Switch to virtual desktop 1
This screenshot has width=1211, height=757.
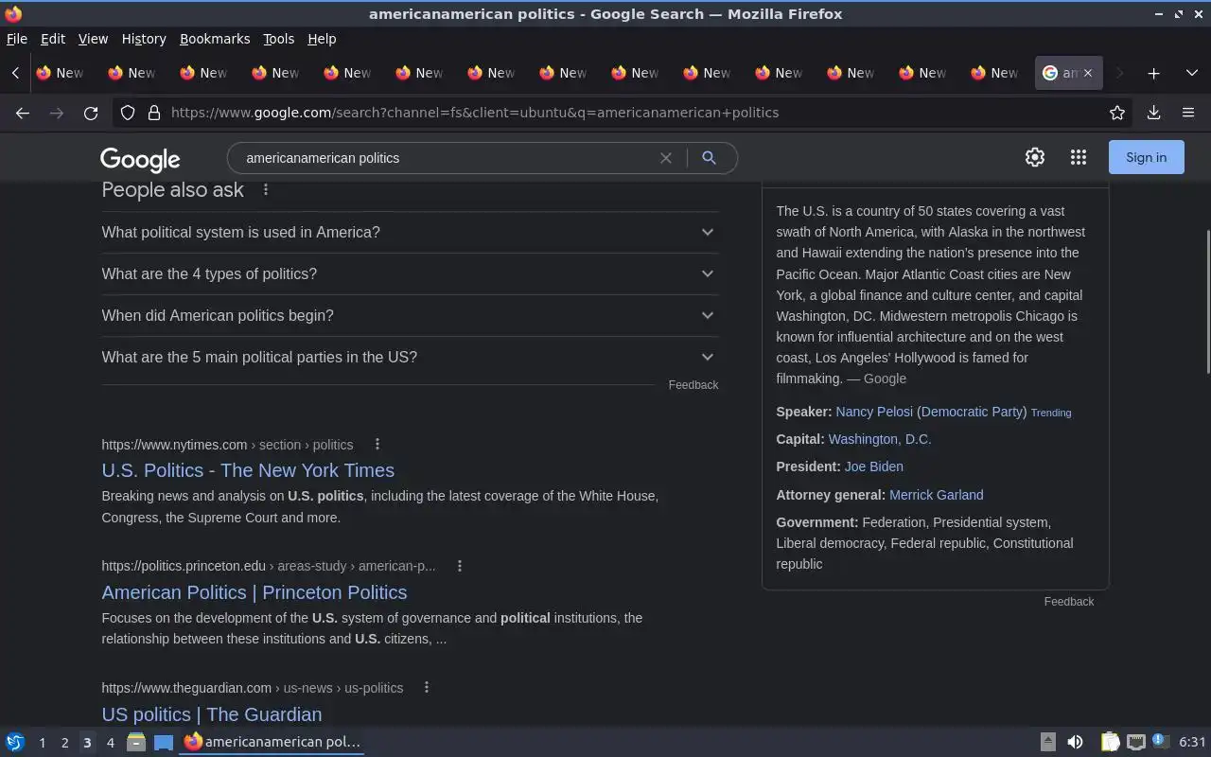point(42,743)
